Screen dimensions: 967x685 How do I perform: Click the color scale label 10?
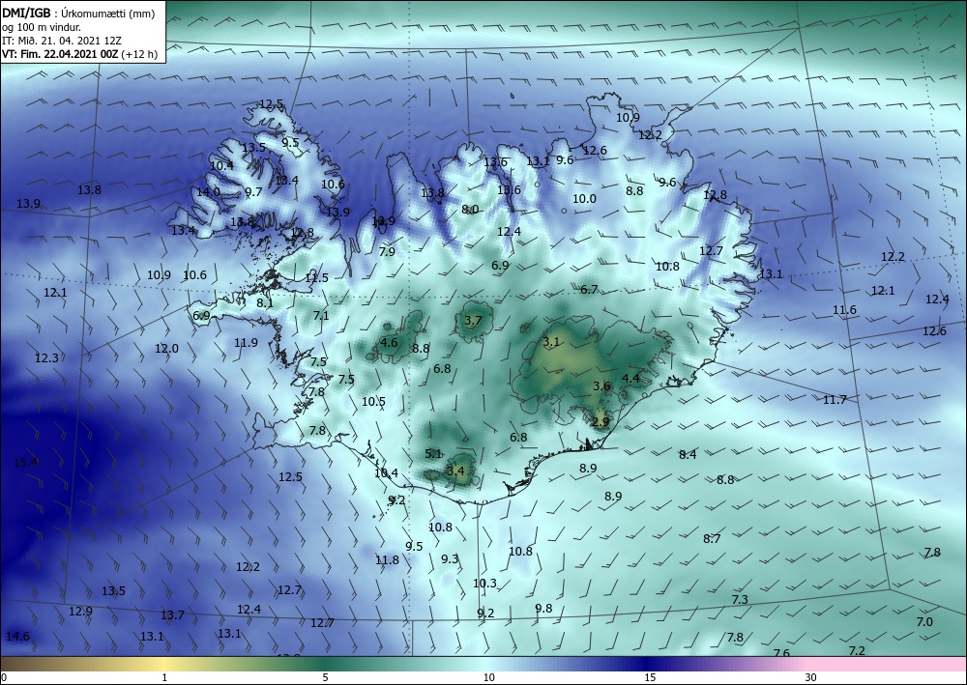pos(488,677)
